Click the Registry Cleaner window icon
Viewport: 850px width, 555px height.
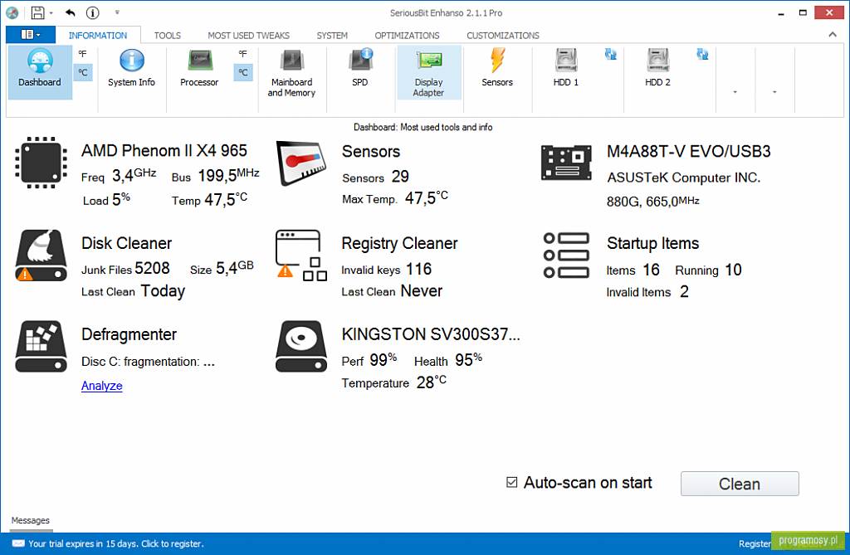click(x=301, y=256)
